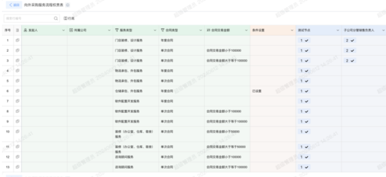Image resolution: width=386 pixels, height=177 pixels.
Task: Go back using the 返回 button
Action: pyautogui.click(x=14, y=5)
